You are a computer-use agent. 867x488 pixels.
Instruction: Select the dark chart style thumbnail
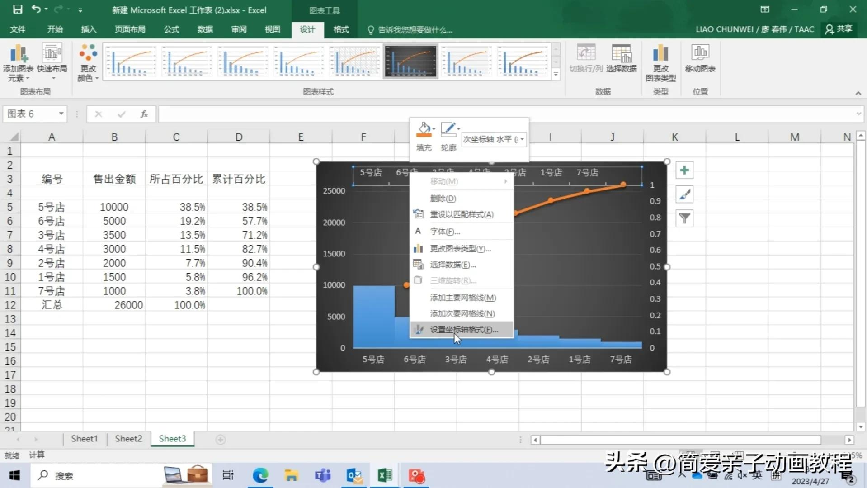[410, 61]
